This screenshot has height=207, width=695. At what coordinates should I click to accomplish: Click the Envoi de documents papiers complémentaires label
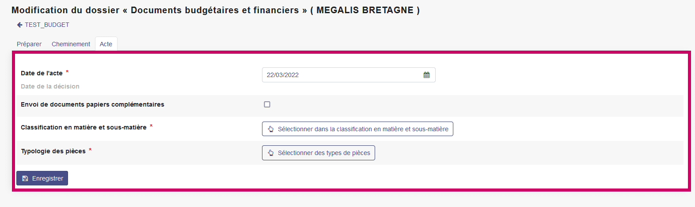(92, 104)
